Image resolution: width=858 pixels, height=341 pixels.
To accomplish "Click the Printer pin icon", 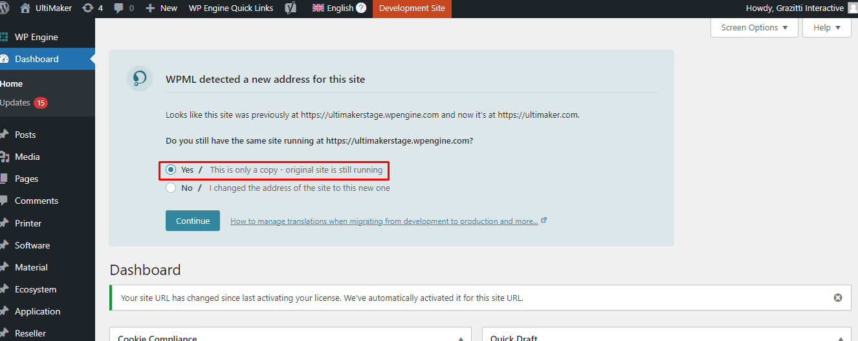I will pyautogui.click(x=4, y=223).
